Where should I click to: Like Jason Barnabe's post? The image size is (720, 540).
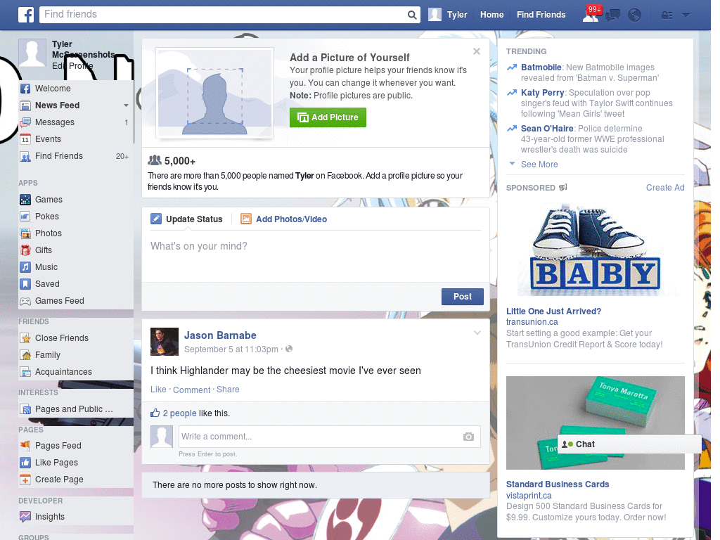point(158,390)
